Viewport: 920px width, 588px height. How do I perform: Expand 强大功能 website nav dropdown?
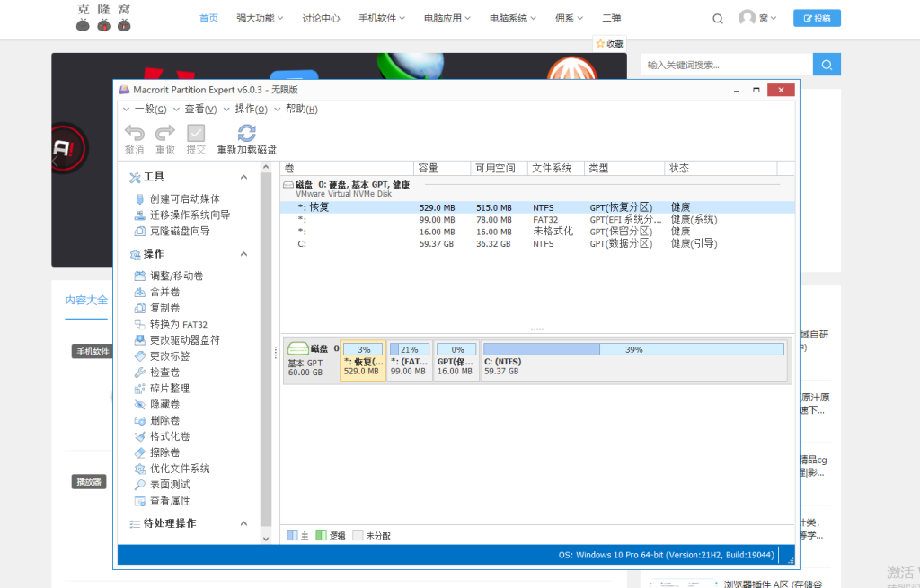pos(260,18)
